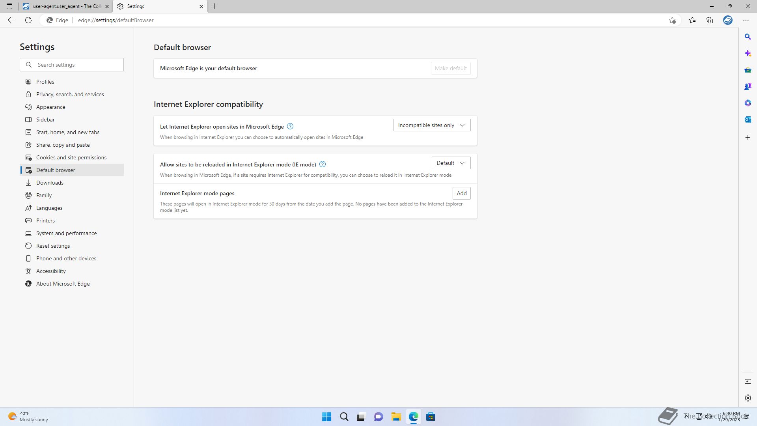Open Share, copy and paste section
The image size is (757, 426).
tap(72, 145)
